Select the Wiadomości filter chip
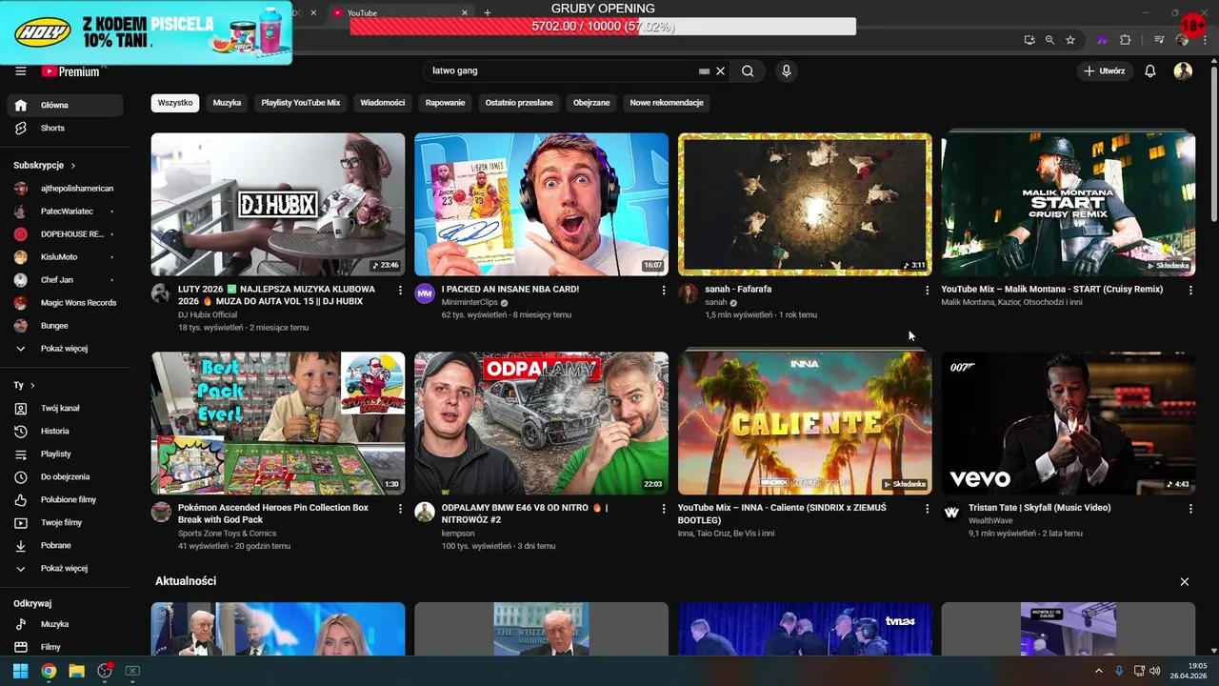This screenshot has height=686, width=1219. [x=383, y=103]
